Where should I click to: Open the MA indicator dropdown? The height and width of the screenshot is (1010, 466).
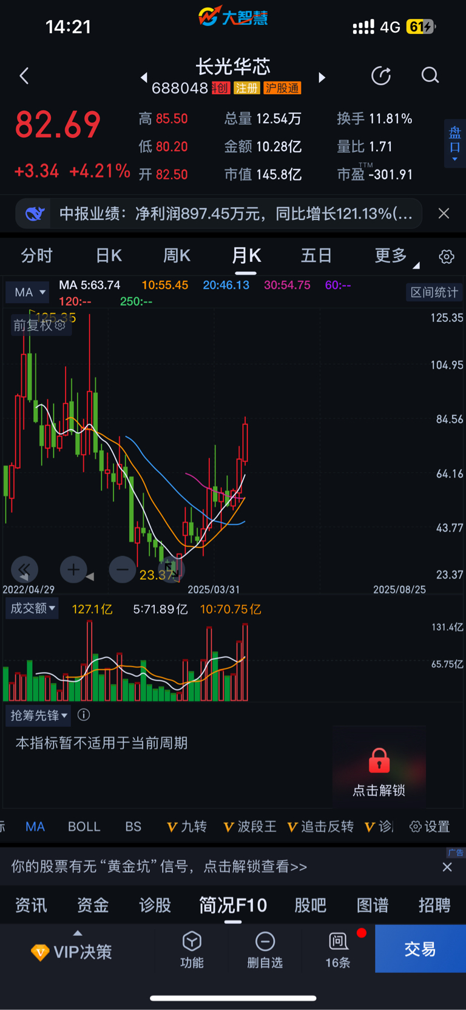(x=27, y=292)
